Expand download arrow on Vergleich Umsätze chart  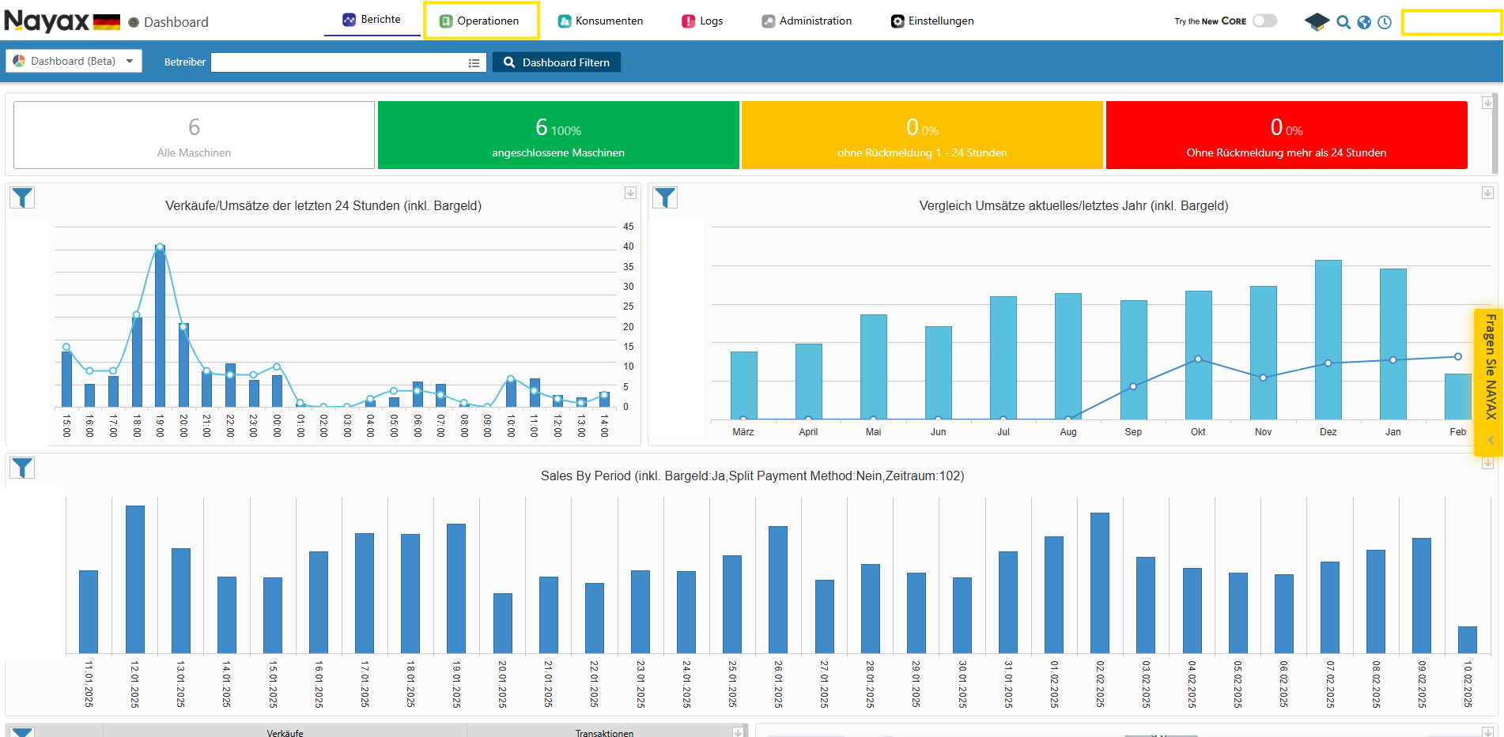click(1487, 193)
